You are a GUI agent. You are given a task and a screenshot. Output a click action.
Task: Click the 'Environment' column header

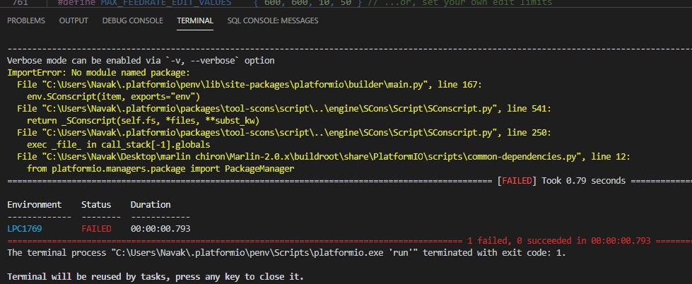click(x=35, y=205)
